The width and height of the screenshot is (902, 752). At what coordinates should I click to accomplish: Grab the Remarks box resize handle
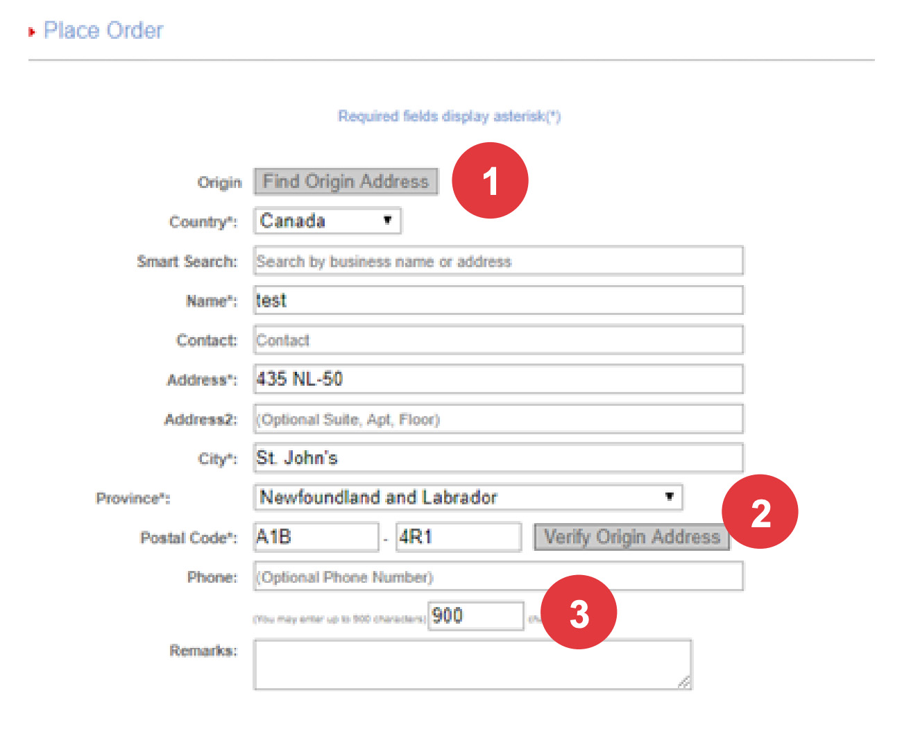[684, 683]
